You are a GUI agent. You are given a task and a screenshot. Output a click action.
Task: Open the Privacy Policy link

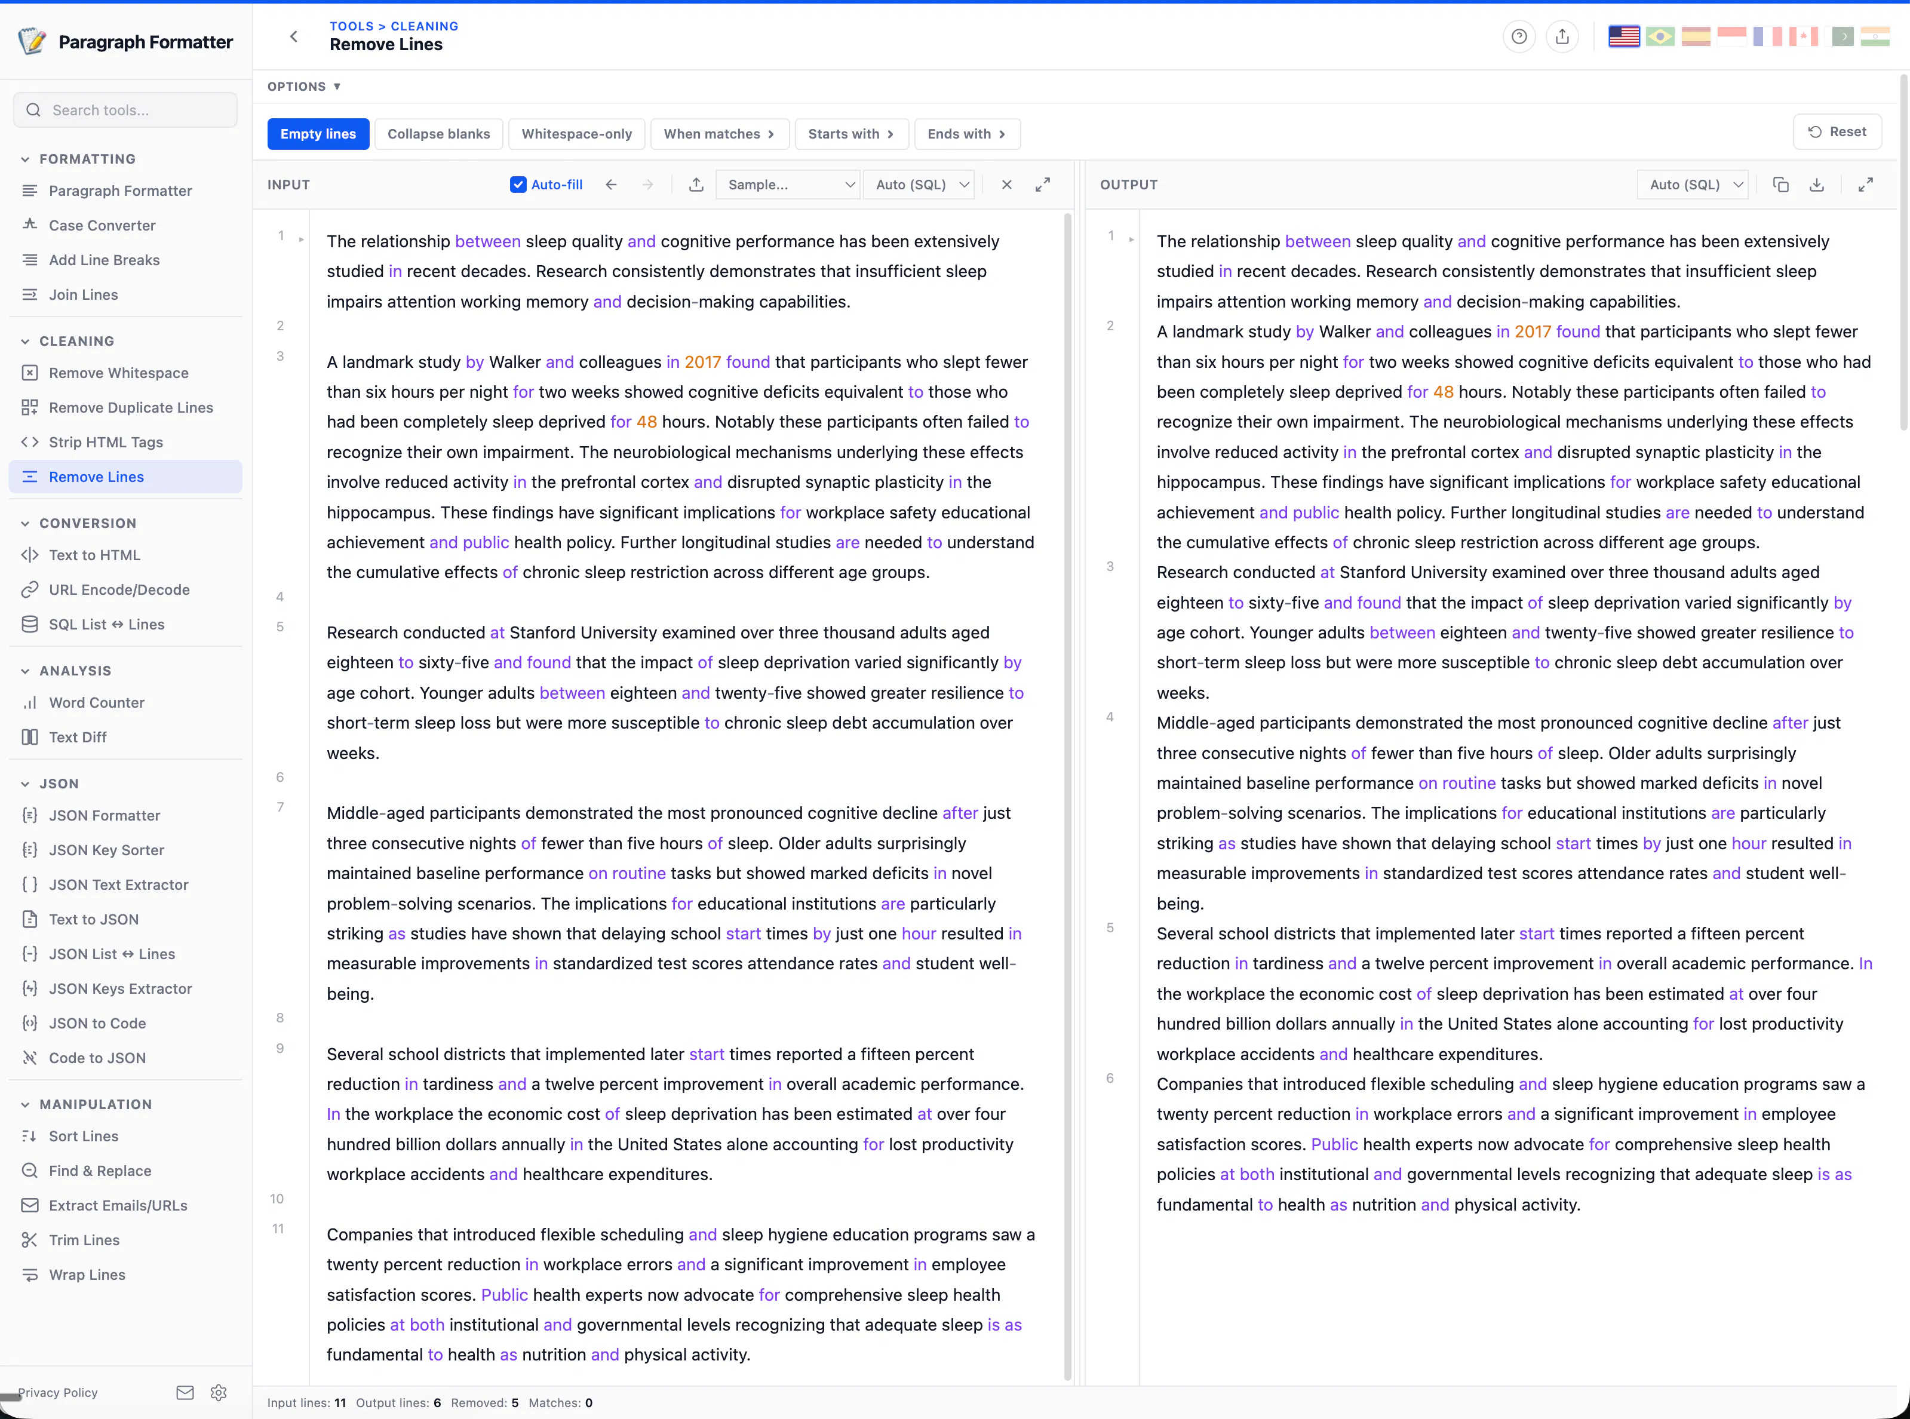point(57,1392)
